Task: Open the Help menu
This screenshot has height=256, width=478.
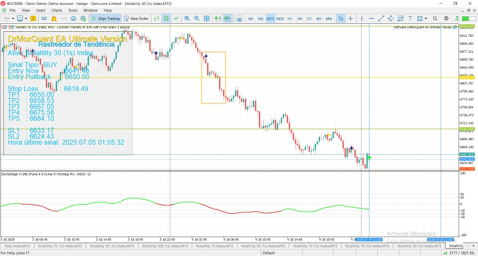Action: point(108,10)
